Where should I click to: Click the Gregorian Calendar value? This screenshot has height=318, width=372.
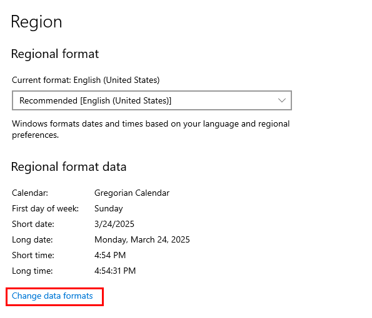(x=132, y=193)
